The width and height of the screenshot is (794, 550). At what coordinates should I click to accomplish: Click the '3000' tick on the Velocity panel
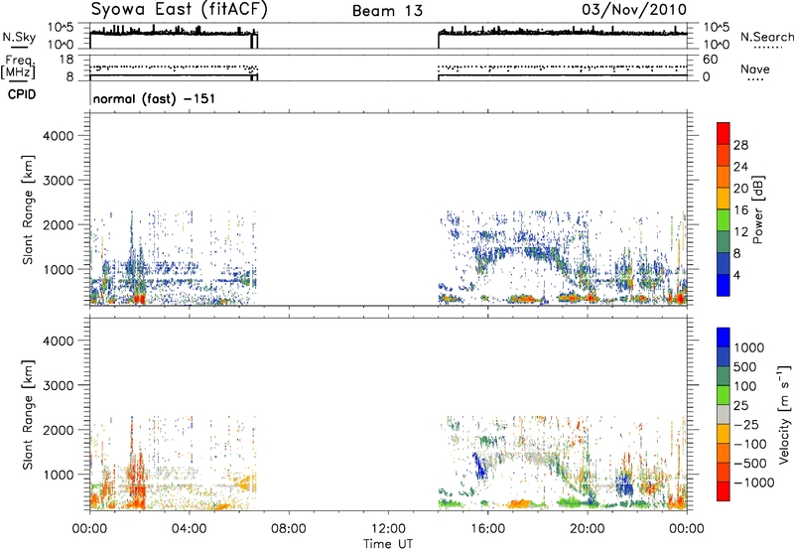click(59, 385)
